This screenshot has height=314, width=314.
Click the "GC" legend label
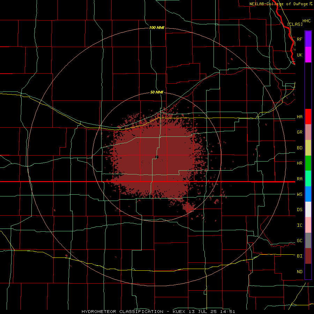[x=300, y=241]
